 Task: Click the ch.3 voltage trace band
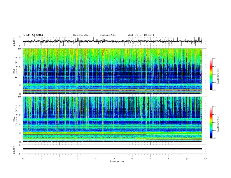(x=112, y=149)
